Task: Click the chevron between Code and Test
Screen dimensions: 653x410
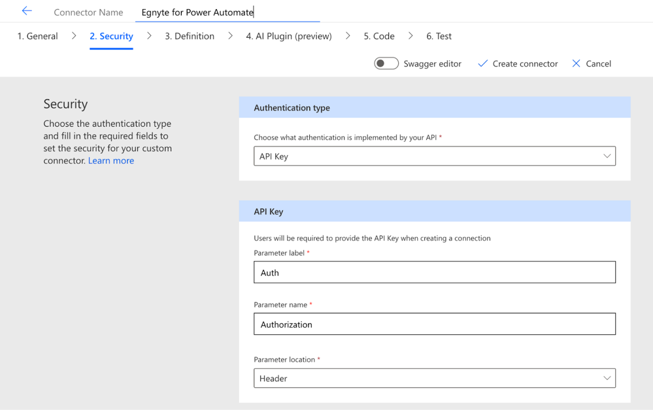Action: (x=410, y=36)
